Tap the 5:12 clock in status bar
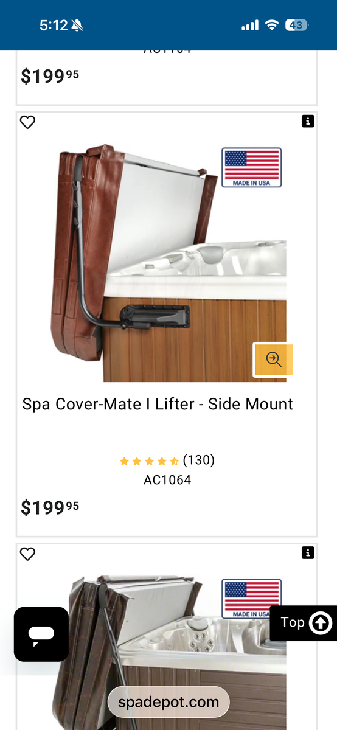The image size is (337, 730). [54, 26]
